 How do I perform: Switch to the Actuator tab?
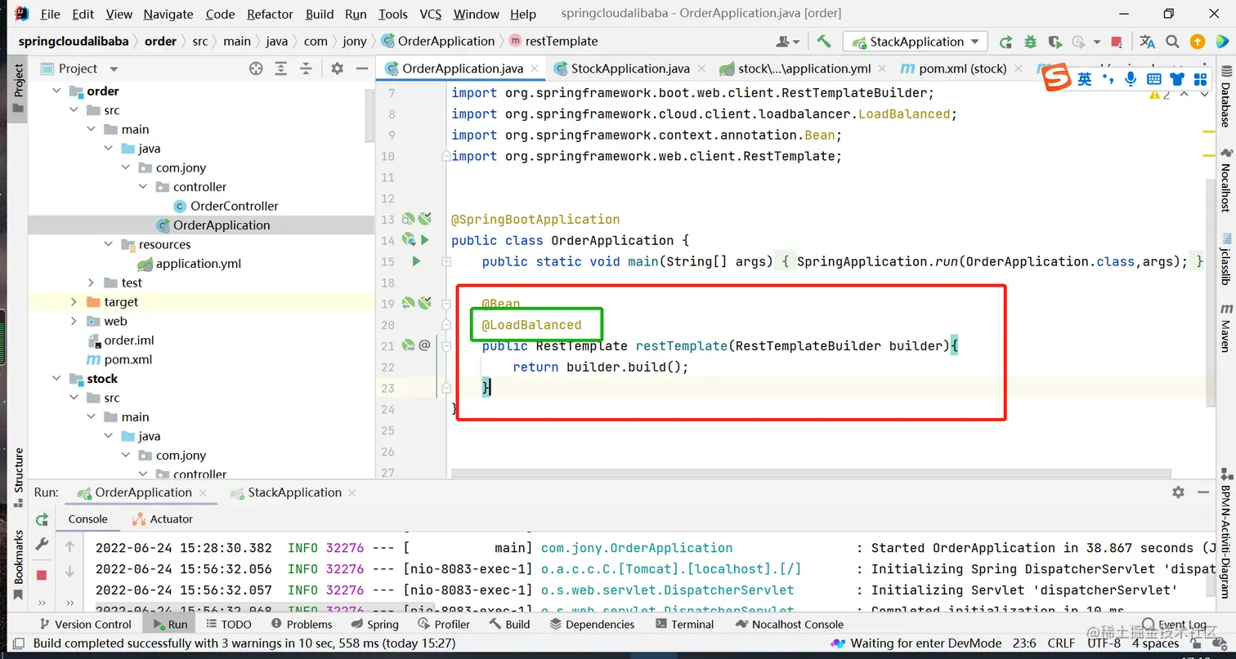pyautogui.click(x=162, y=519)
